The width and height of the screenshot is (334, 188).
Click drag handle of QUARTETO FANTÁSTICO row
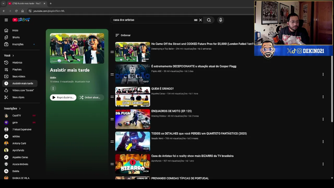(x=112, y=142)
